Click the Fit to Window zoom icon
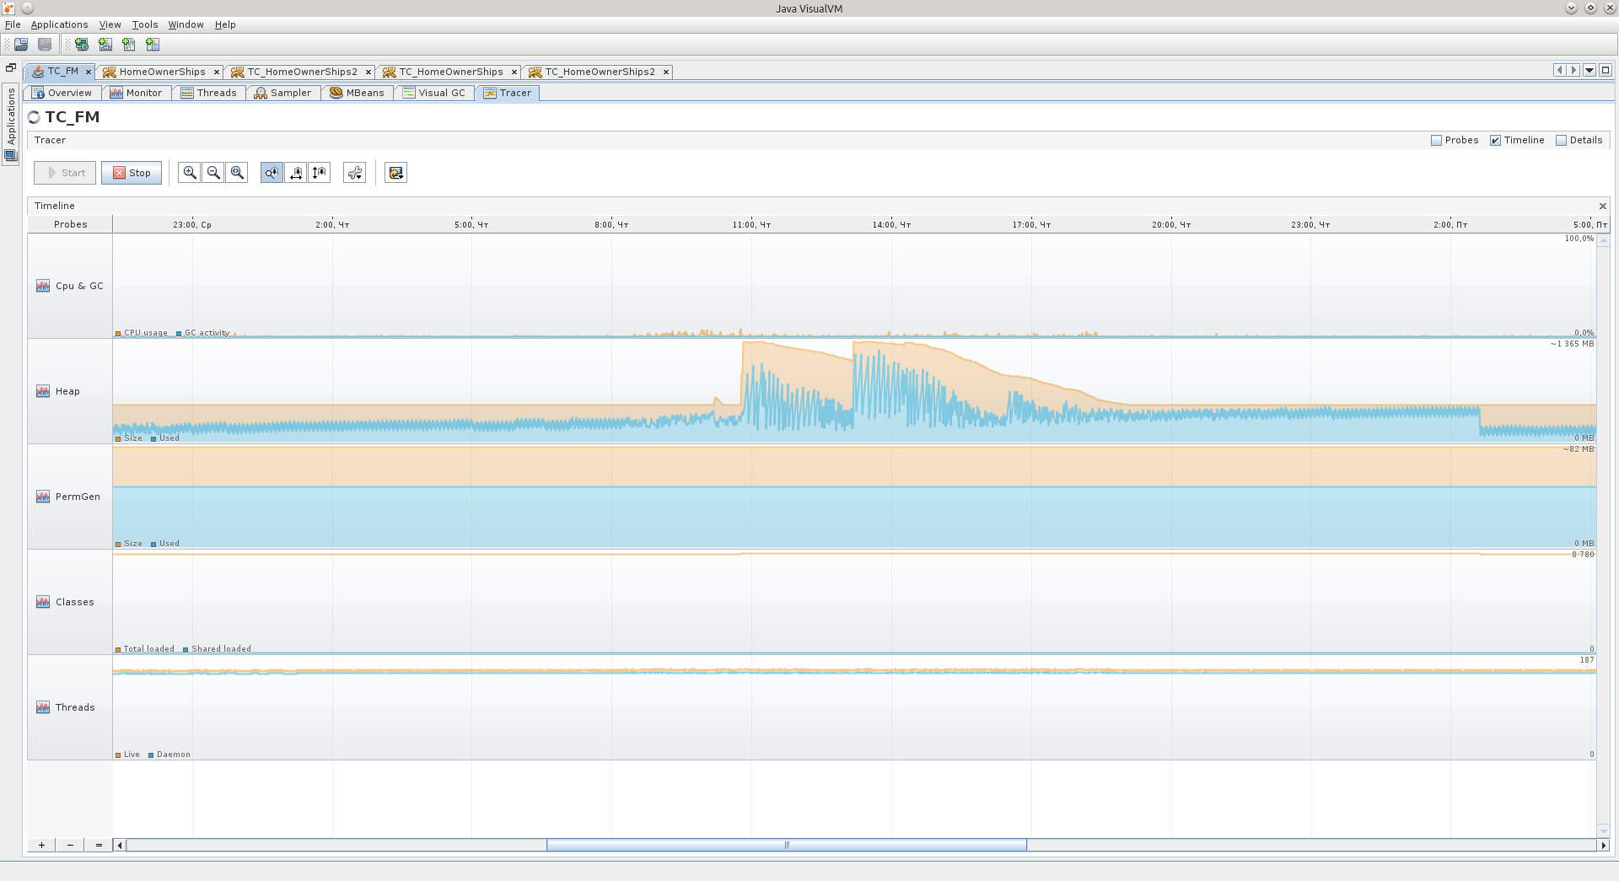1619x881 pixels. tap(237, 173)
